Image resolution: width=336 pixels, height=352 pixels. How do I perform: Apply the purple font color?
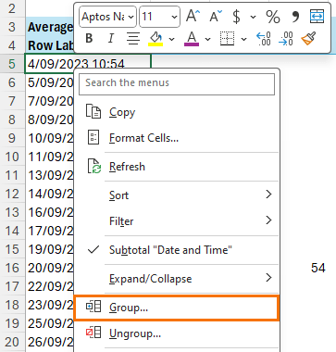click(192, 39)
